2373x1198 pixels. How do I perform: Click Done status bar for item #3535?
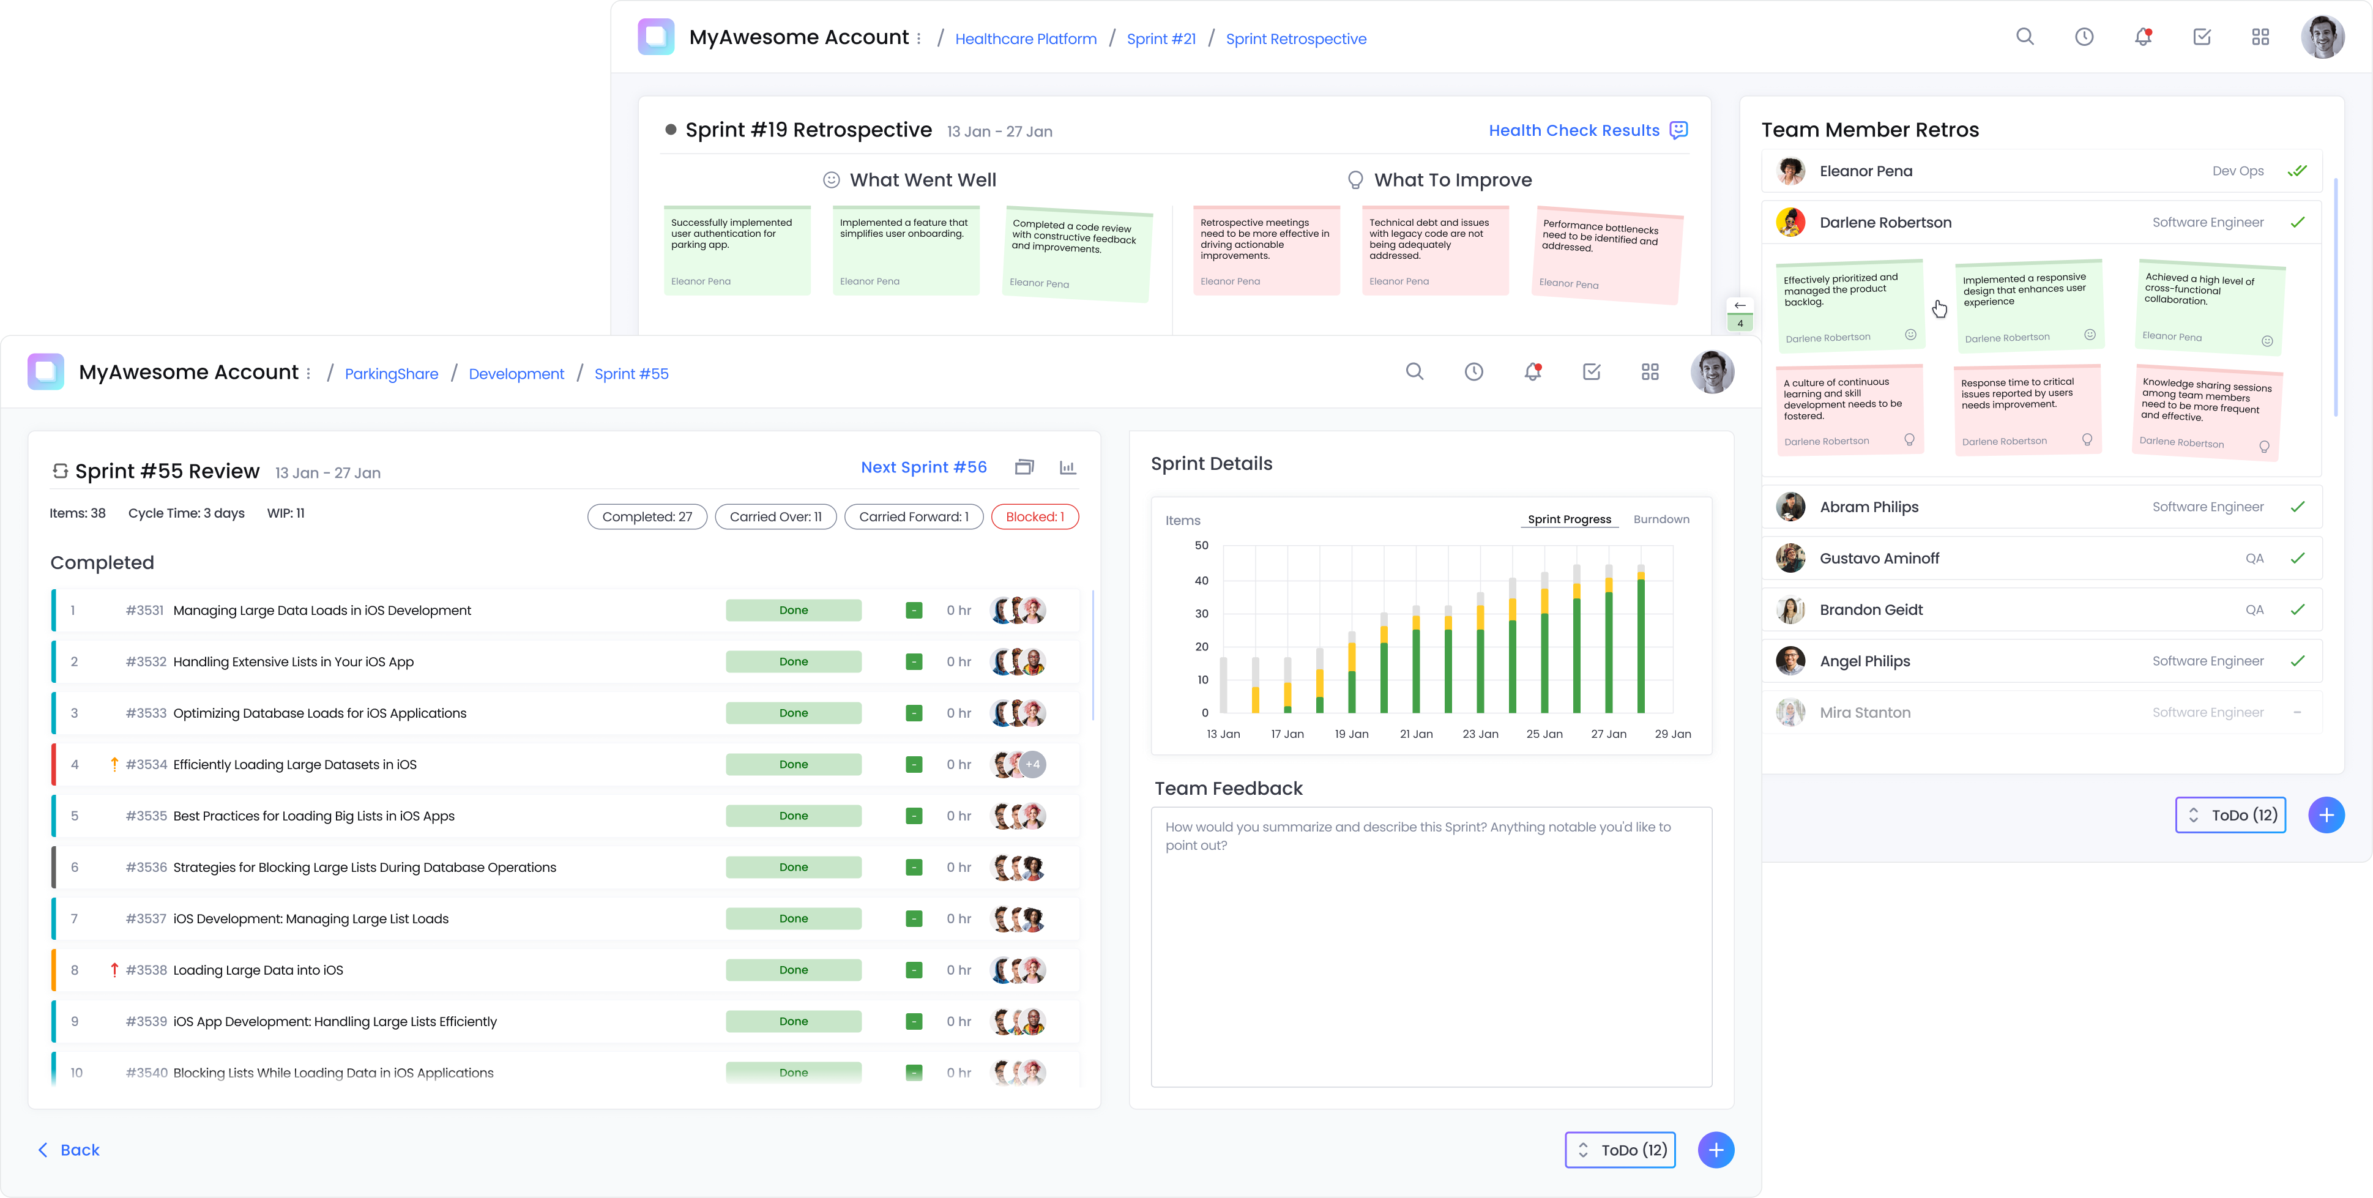pyautogui.click(x=793, y=816)
